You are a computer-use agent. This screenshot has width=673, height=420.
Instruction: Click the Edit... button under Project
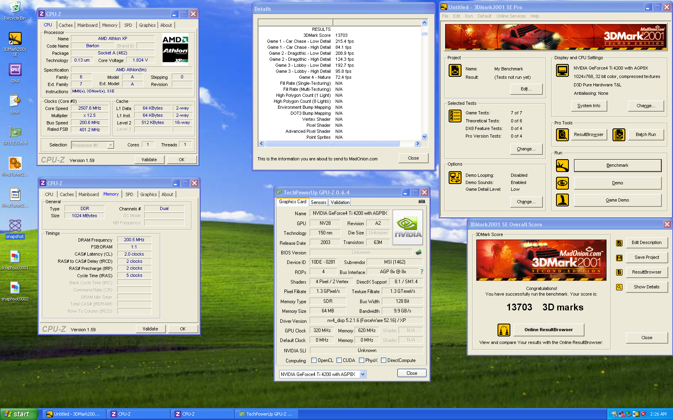526,89
